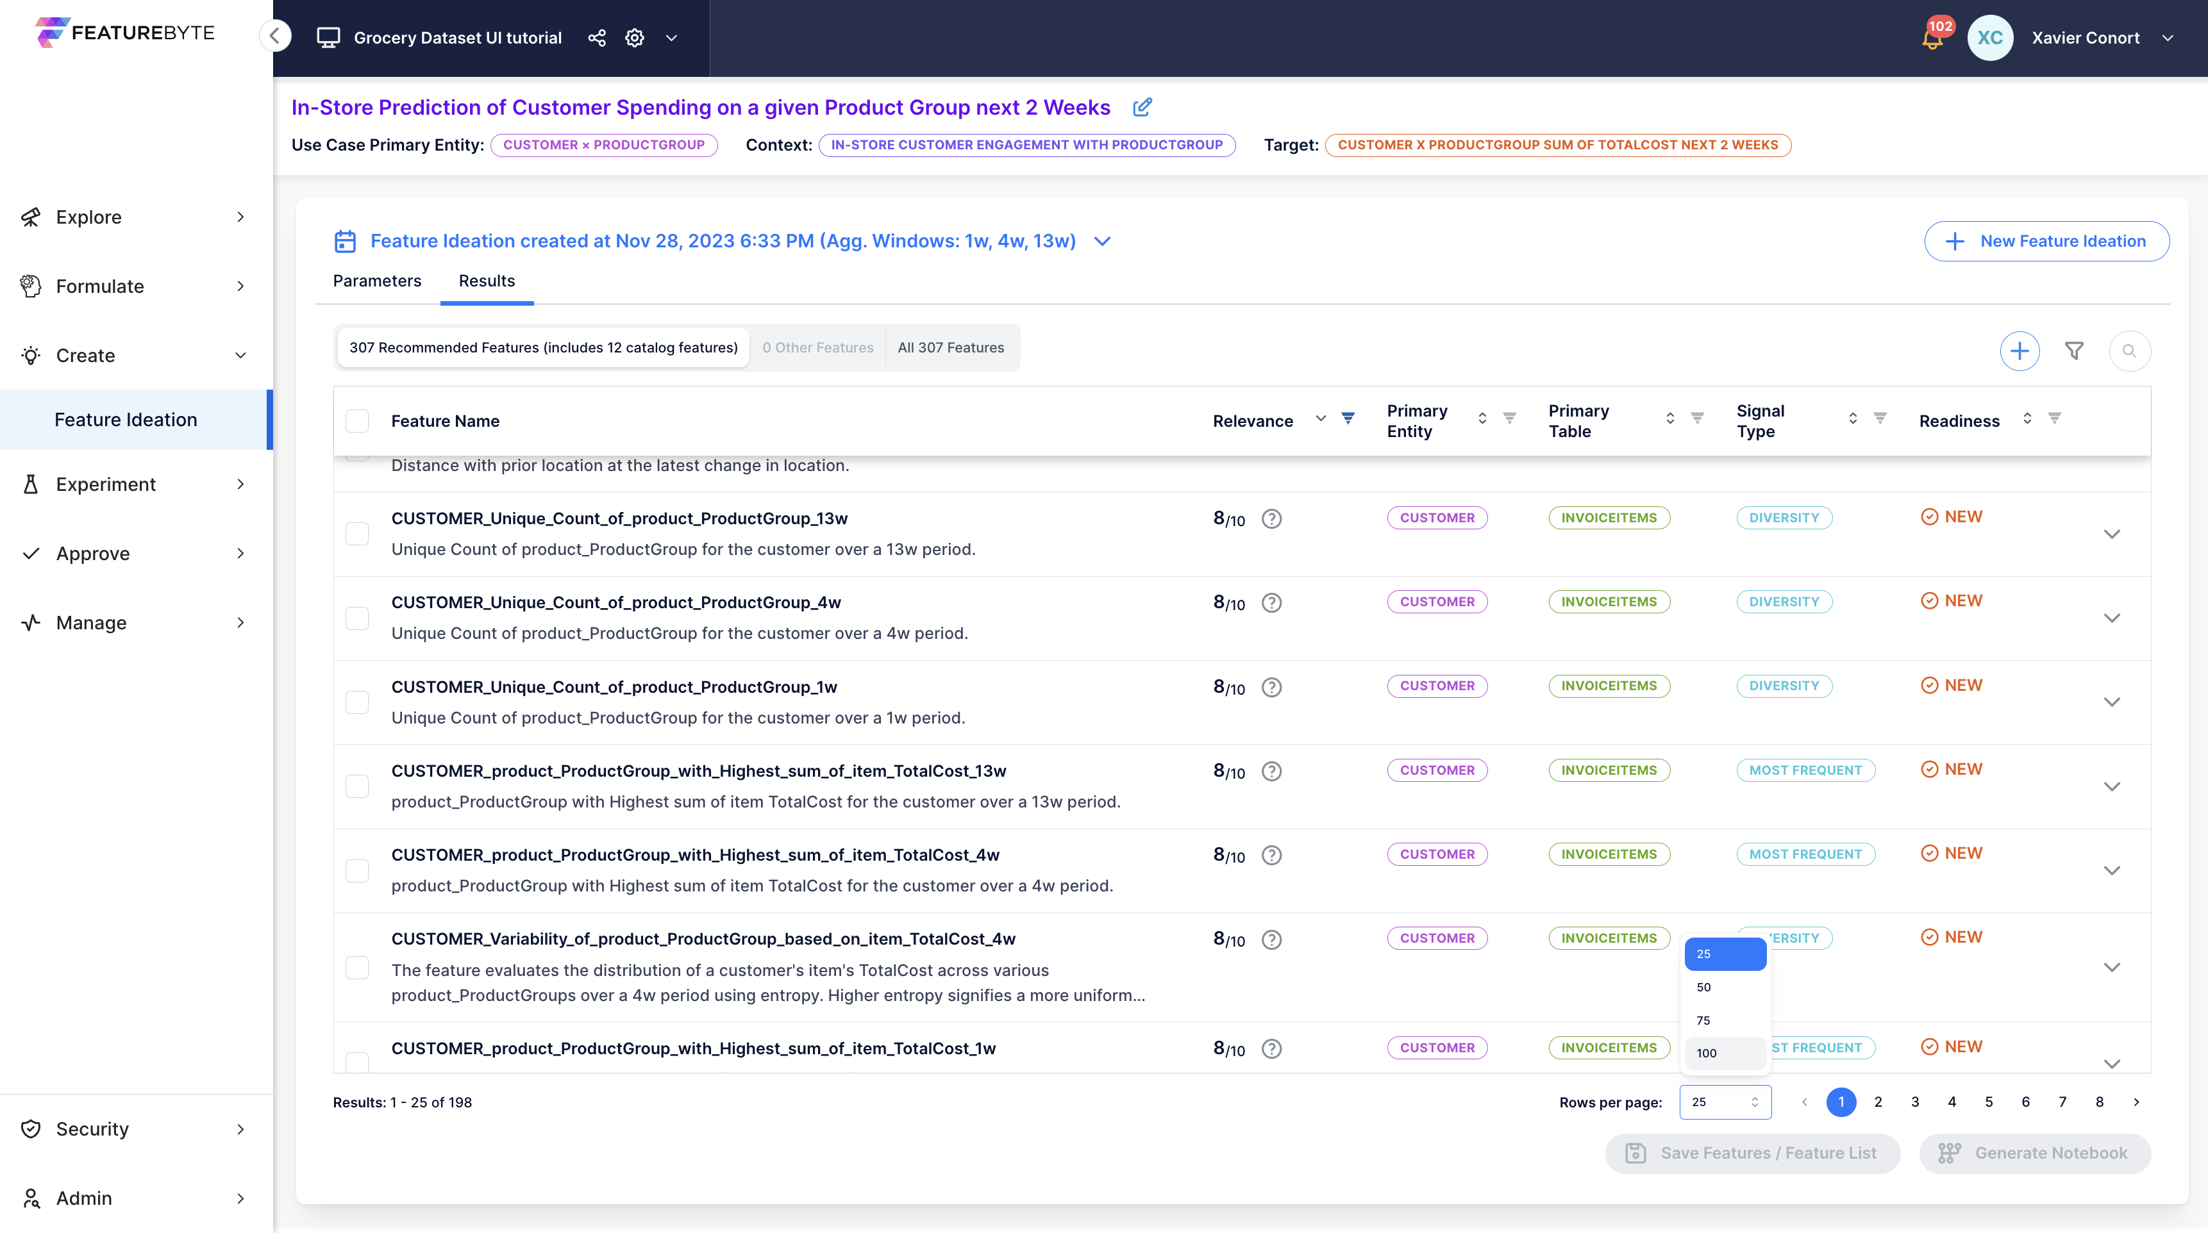Open Readiness column filter icon
Image resolution: width=2208 pixels, height=1233 pixels.
click(2055, 419)
